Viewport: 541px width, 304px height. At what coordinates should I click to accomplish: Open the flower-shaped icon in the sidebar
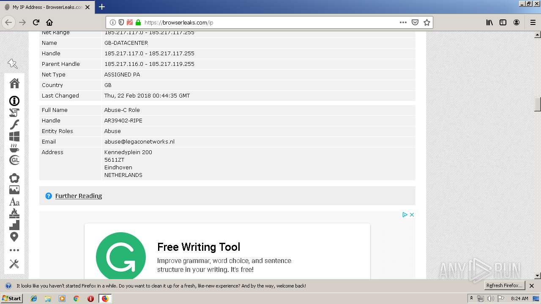click(x=14, y=178)
